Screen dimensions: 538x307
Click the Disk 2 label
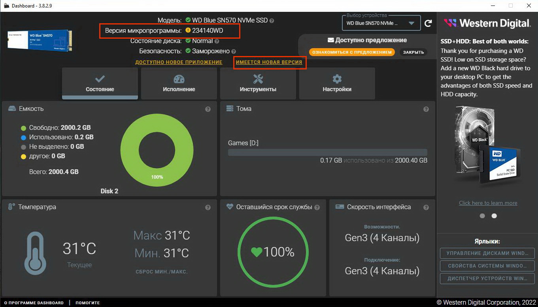tap(109, 191)
